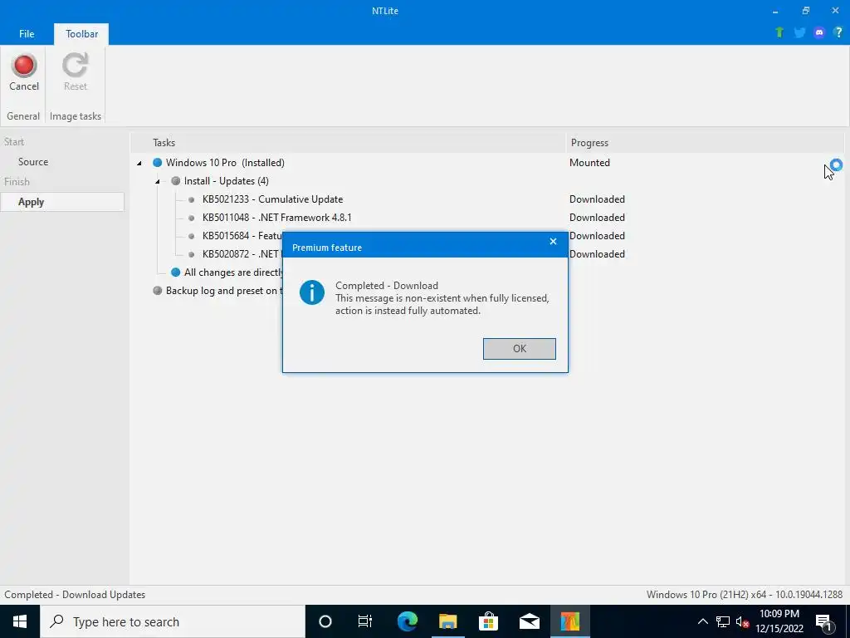Select KB5021233 - Cumulative Update row
The width and height of the screenshot is (850, 638).
[272, 199]
